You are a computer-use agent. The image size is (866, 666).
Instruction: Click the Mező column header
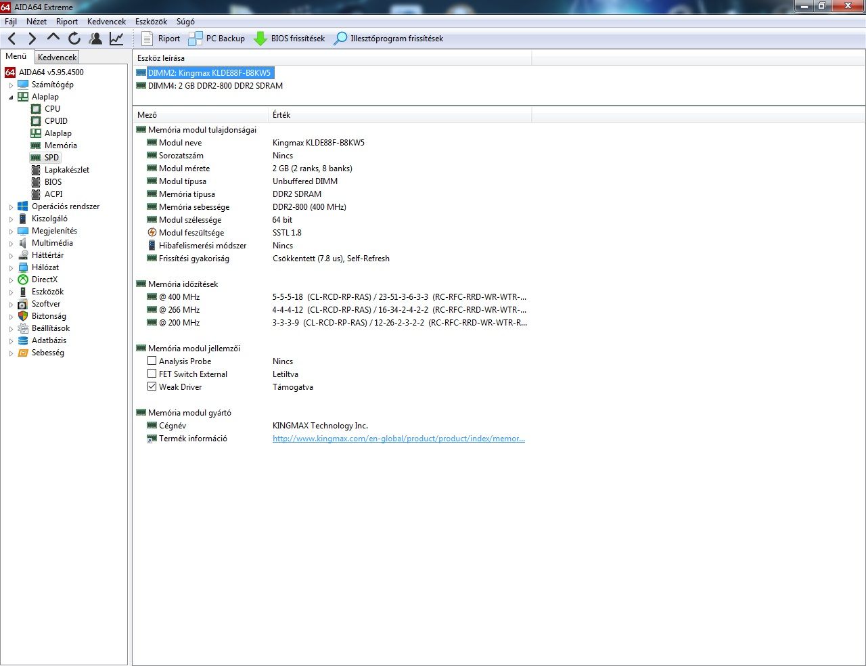tap(200, 115)
